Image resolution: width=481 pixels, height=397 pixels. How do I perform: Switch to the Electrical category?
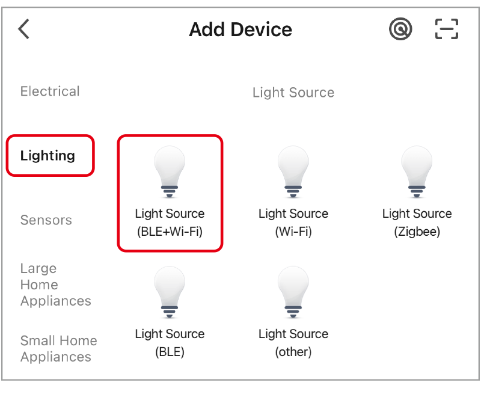[x=50, y=91]
